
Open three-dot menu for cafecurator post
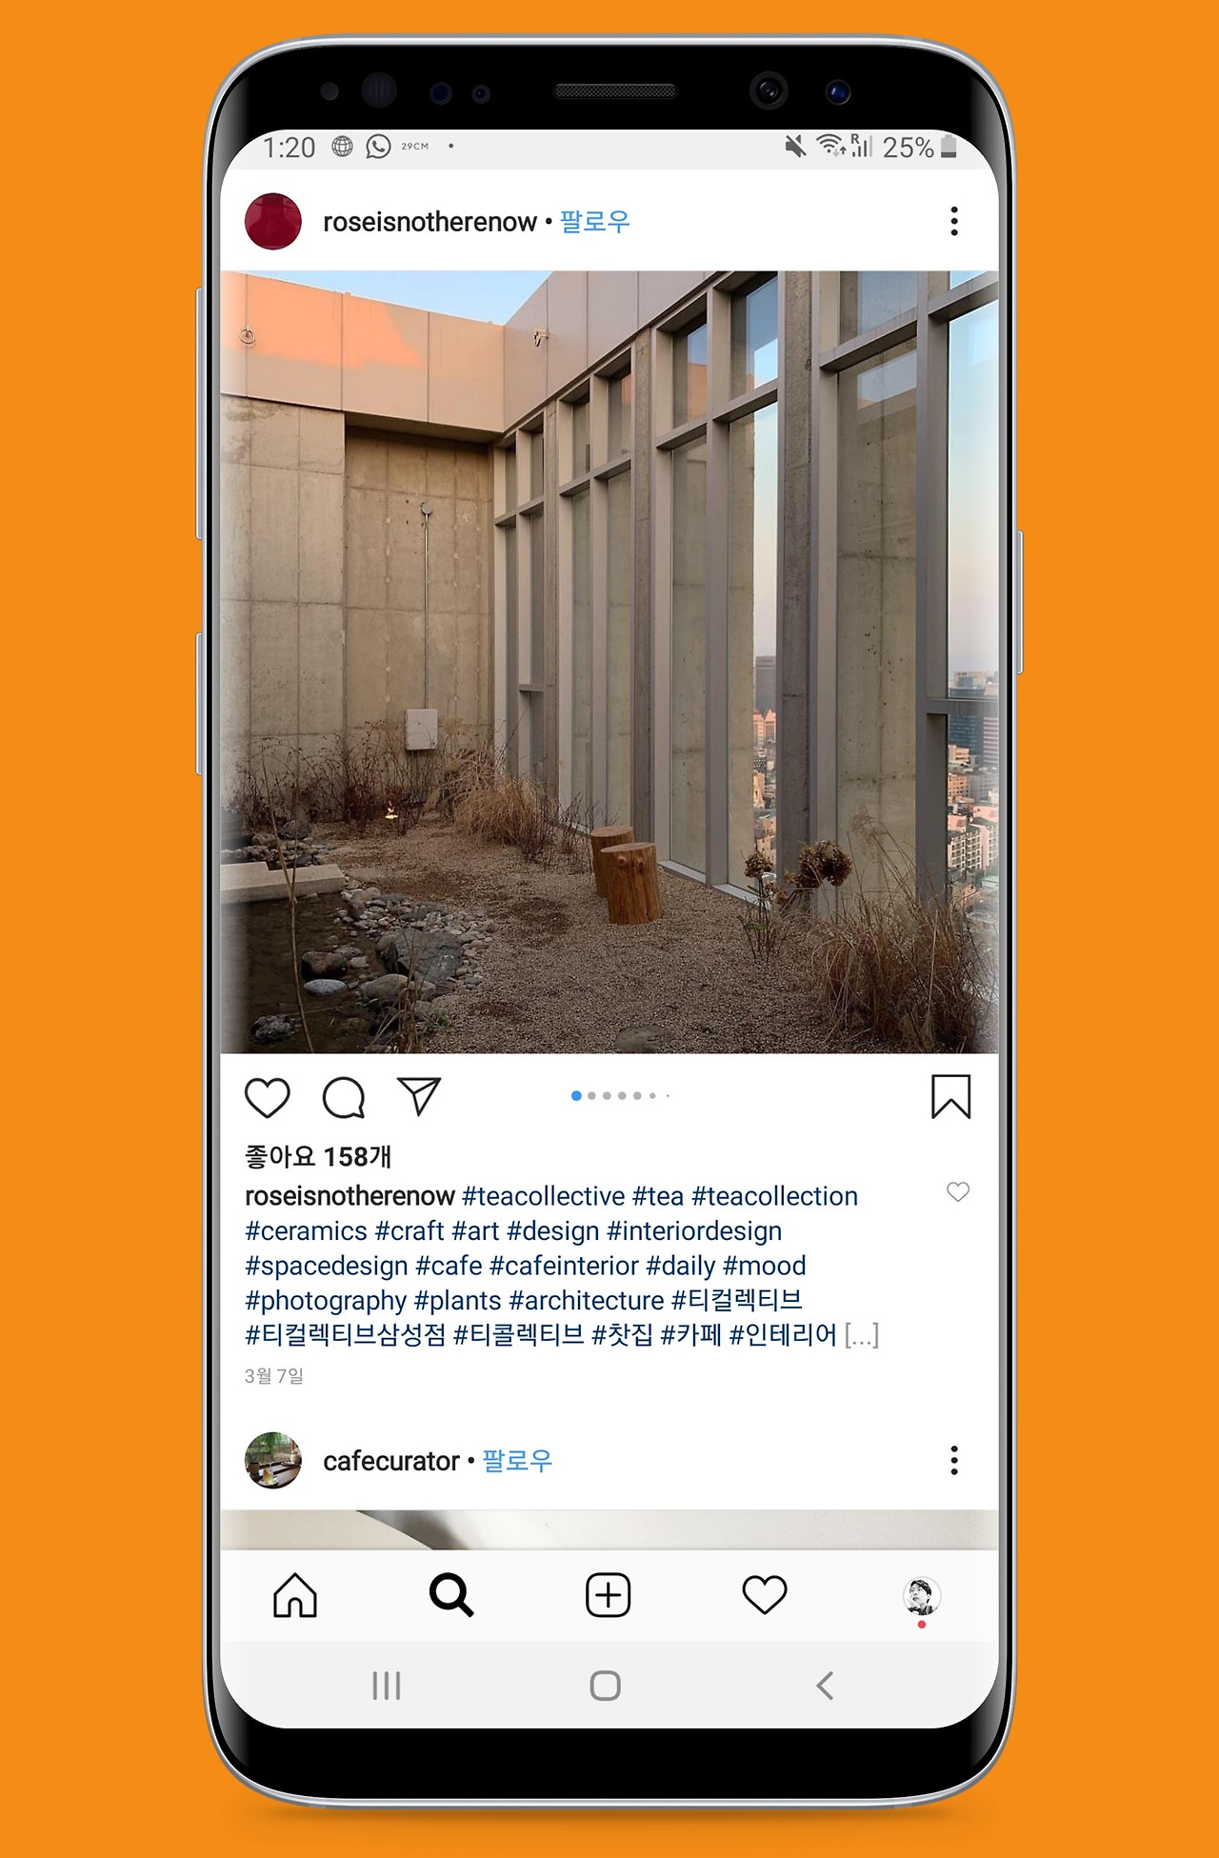pos(954,1460)
